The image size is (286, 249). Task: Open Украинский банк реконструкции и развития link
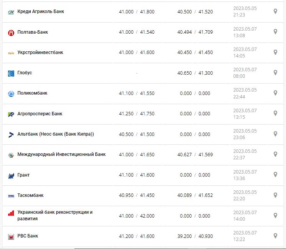pos(55,215)
